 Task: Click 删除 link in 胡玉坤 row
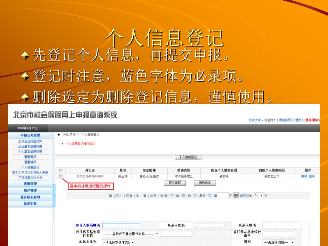pos(311,176)
